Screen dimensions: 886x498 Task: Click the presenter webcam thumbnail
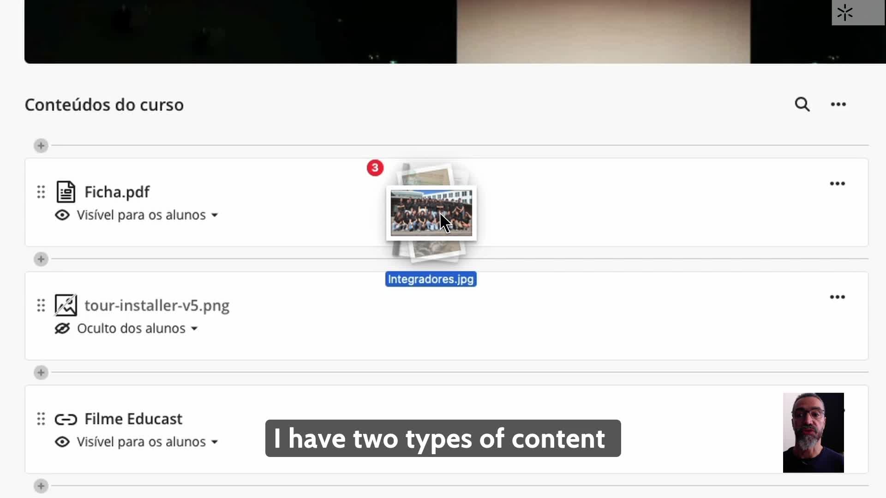(813, 433)
